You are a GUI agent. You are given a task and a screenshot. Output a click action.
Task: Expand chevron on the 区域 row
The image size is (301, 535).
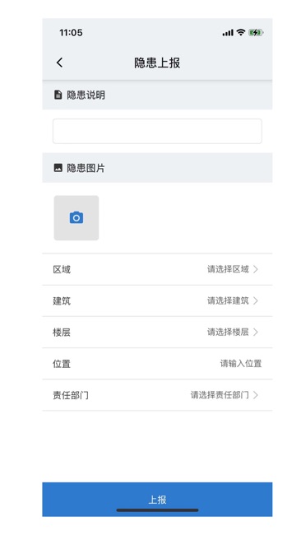click(x=256, y=269)
